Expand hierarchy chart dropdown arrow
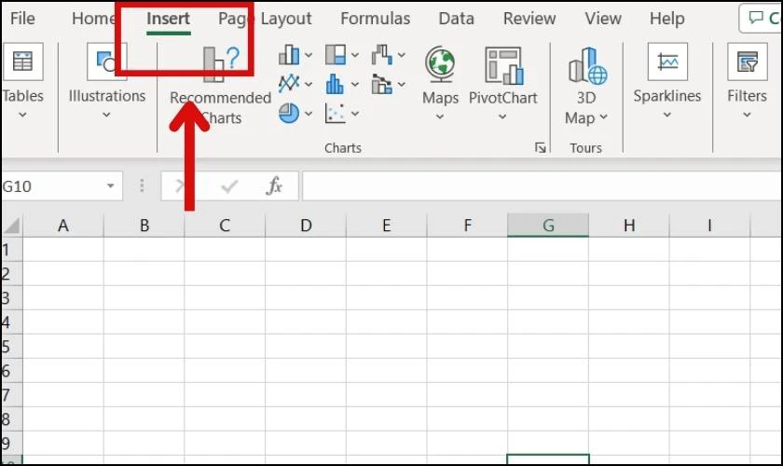Viewport: 783px width, 466px height. (x=355, y=55)
